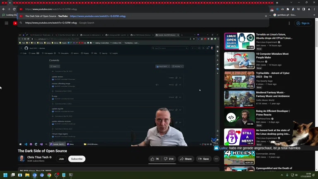Open the 'gachibass gif' bookmark
The image size is (318, 179).
tap(284, 15)
